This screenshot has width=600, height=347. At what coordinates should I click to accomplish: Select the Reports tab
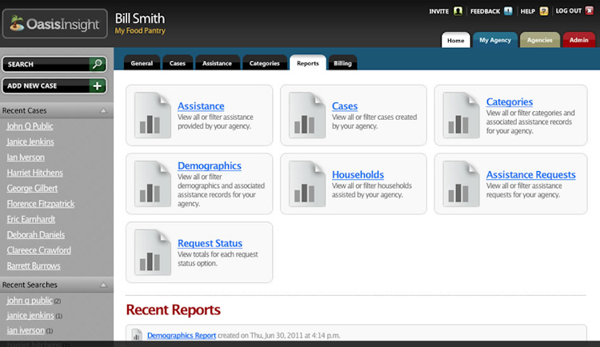(308, 63)
